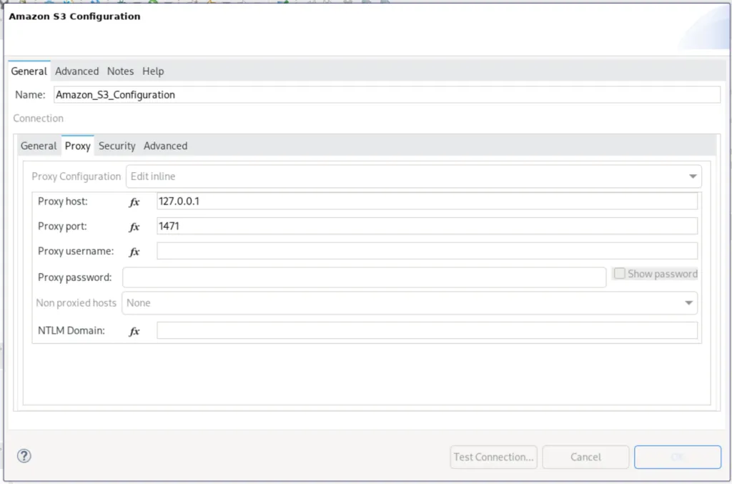Open the Non proxied hosts dropdown
732x484 pixels.
(688, 303)
